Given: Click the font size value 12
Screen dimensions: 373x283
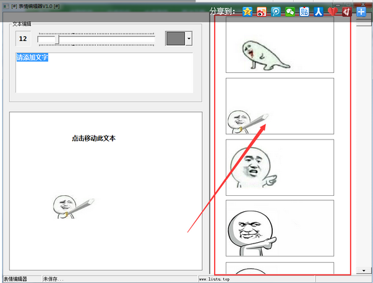Looking at the screenshot, I should point(23,38).
